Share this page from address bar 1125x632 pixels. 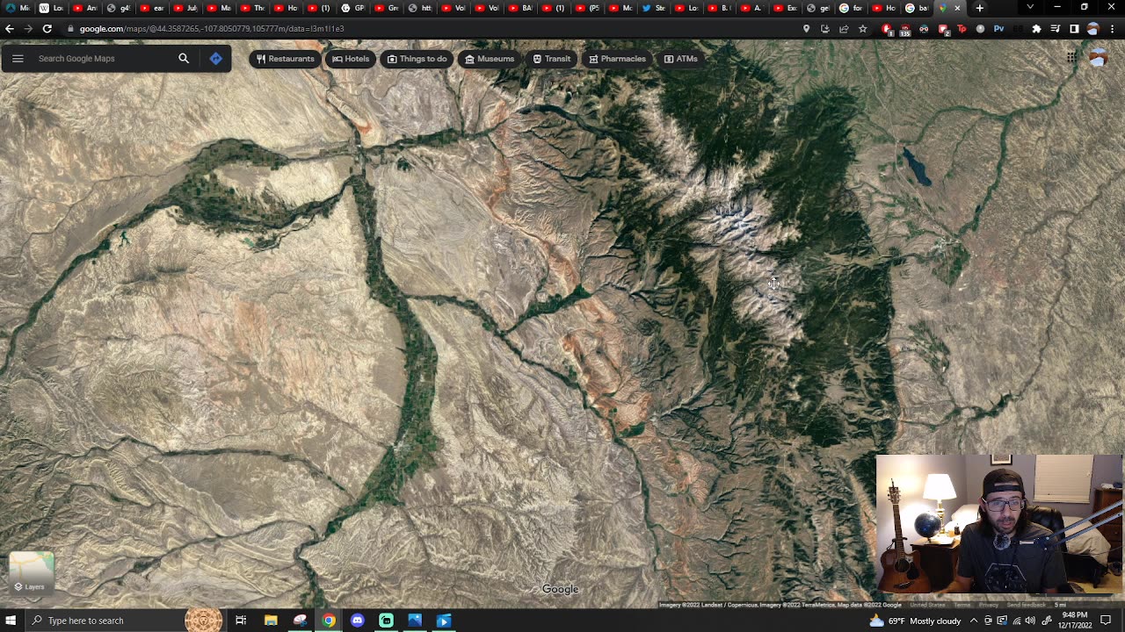tap(844, 29)
